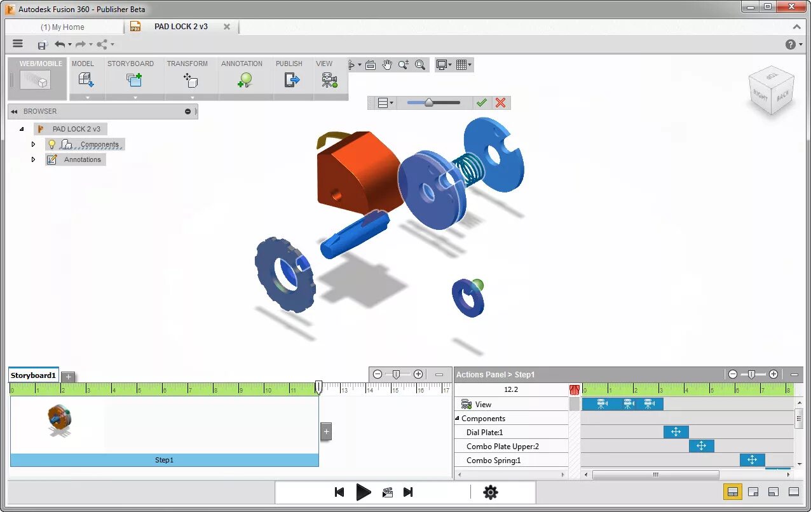Toggle Components visibility light bulb
This screenshot has width=811, height=512.
coord(52,144)
